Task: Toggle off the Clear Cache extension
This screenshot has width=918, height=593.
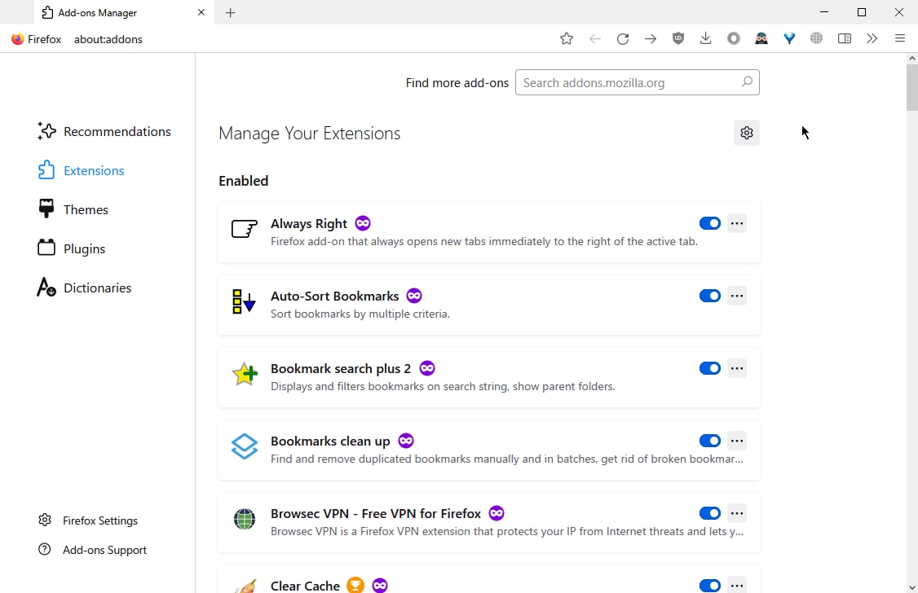Action: tap(709, 586)
